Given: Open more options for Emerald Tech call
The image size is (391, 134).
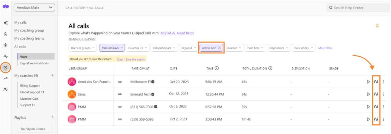Looking at the screenshot, I should [384, 94].
